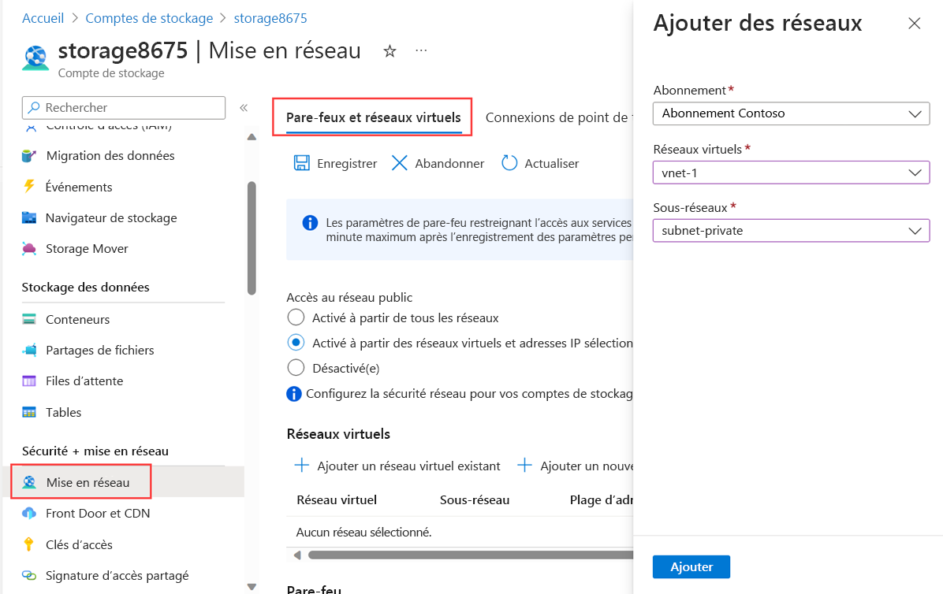943x594 pixels.
Task: Open Files d'attente from the sidebar
Action: (86, 381)
